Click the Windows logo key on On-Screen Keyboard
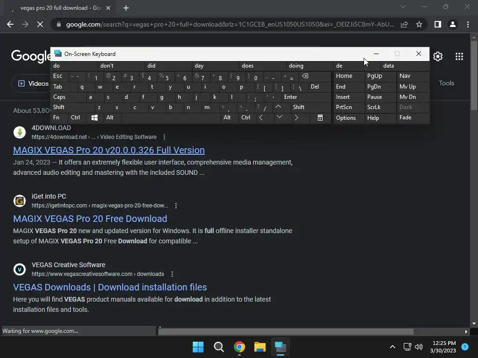Image resolution: width=478 pixels, height=358 pixels. tap(94, 118)
